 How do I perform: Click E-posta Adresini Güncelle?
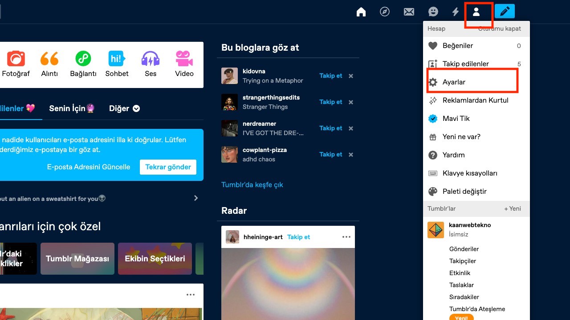pyautogui.click(x=89, y=167)
